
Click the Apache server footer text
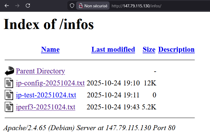89,128
